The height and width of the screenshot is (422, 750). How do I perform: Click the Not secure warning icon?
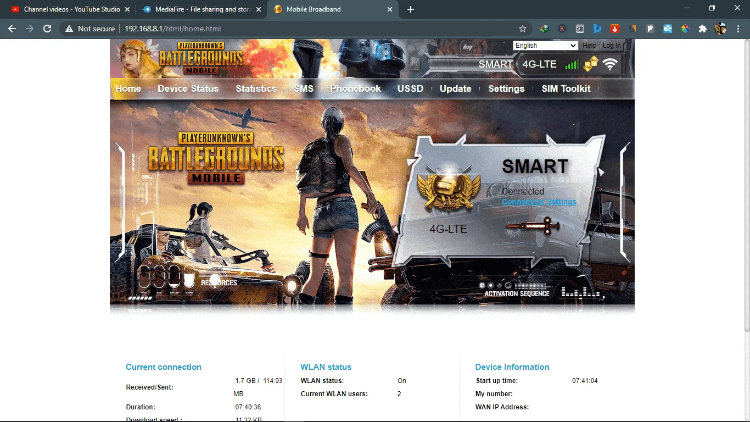coord(69,29)
